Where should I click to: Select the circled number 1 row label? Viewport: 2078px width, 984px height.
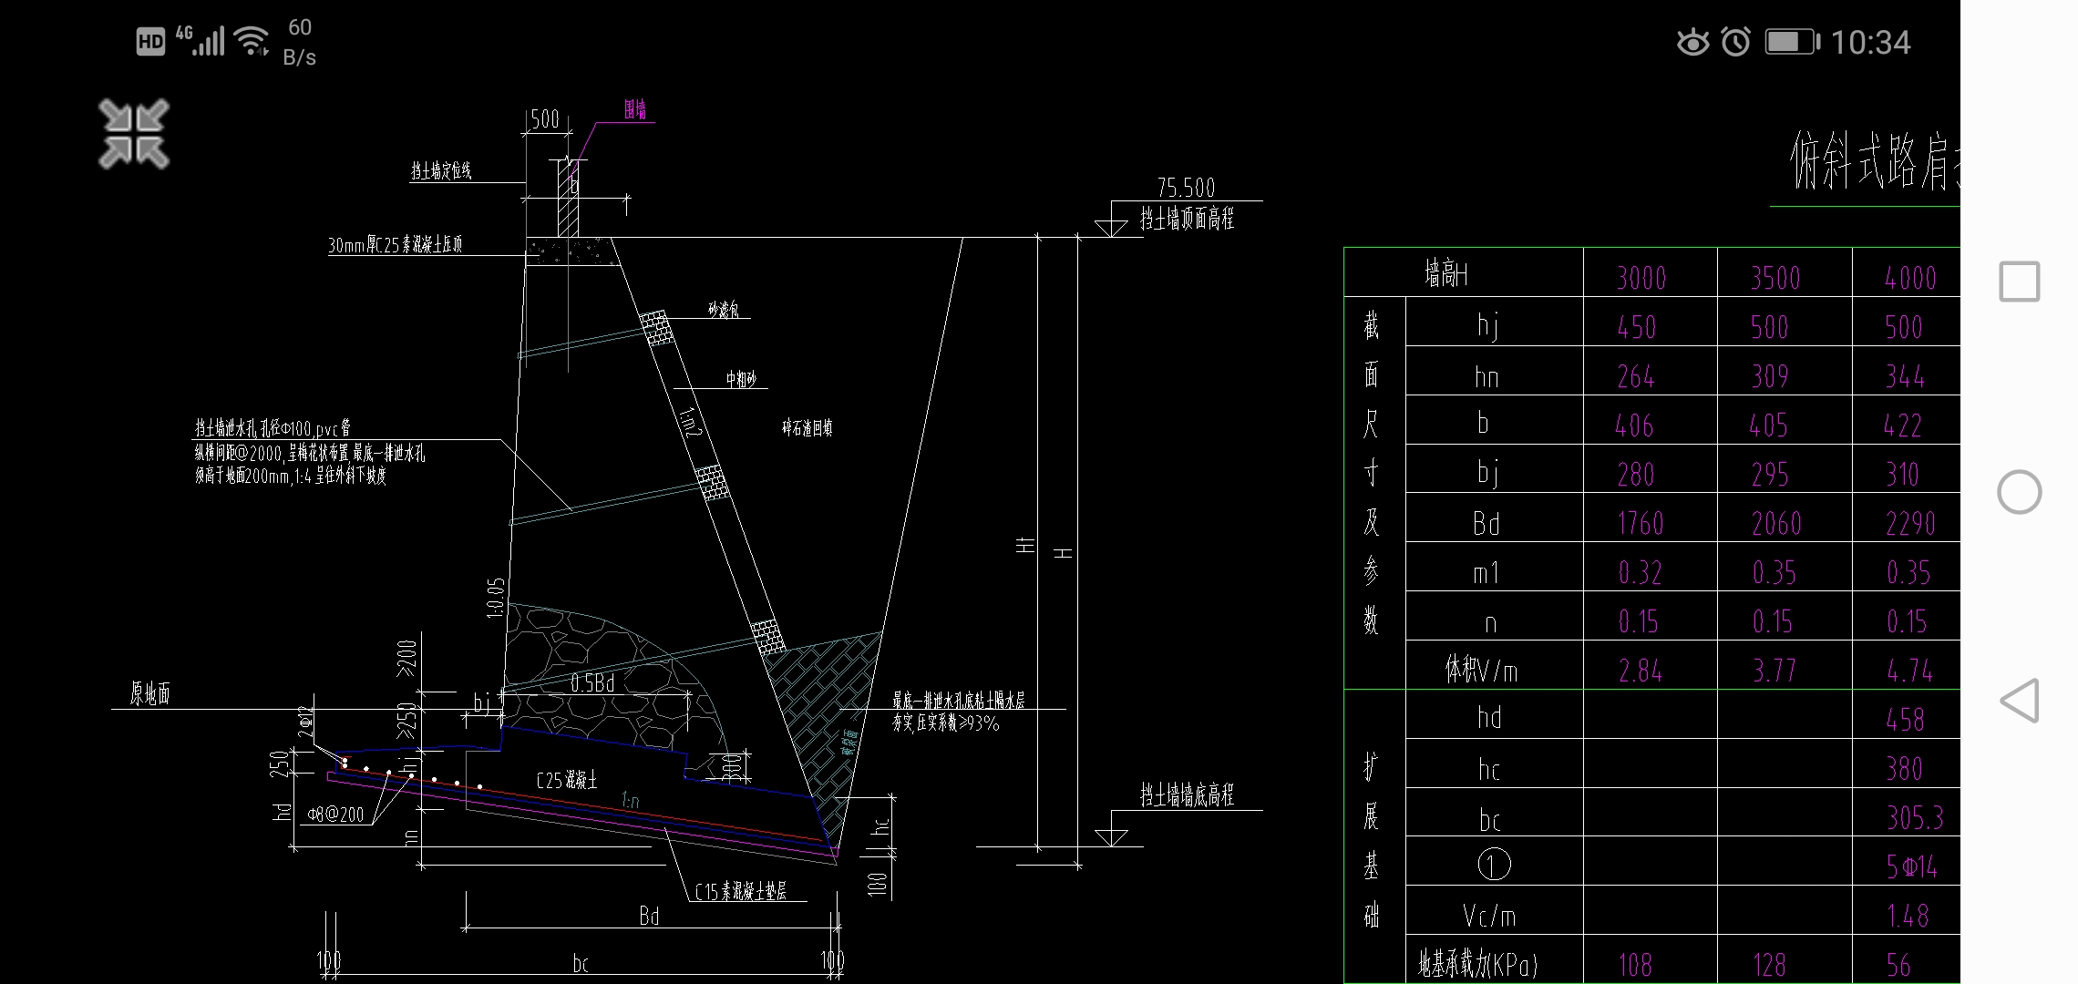coord(1495,862)
